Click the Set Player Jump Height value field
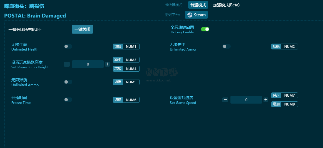 coord(88,64)
